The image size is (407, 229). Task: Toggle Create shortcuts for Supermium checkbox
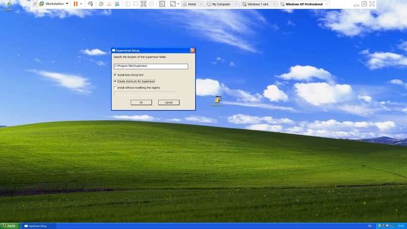pos(115,81)
